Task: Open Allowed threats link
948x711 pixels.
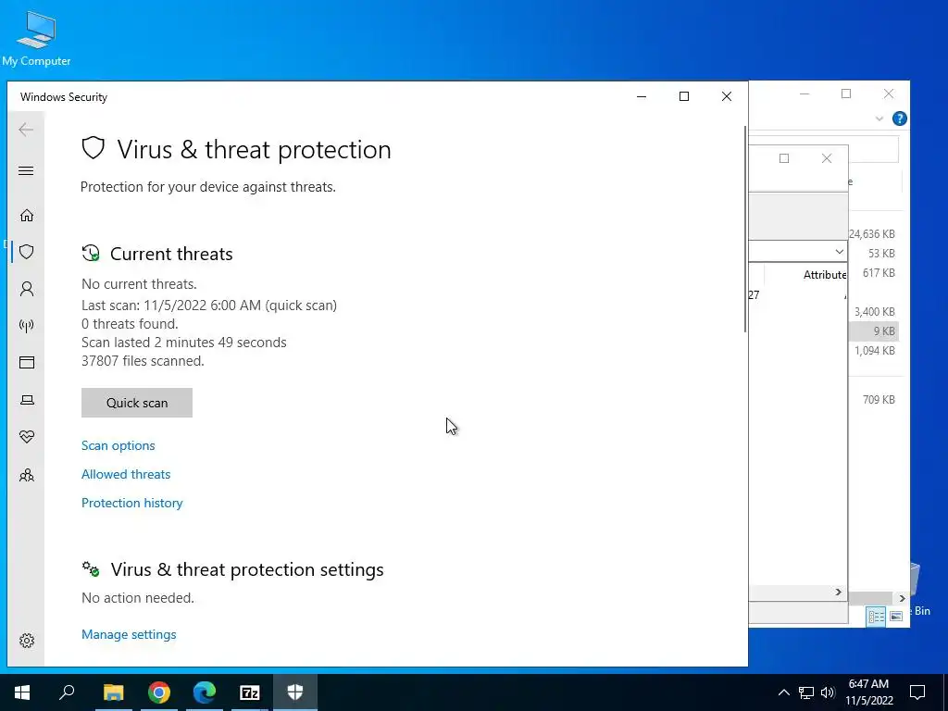Action: point(126,474)
